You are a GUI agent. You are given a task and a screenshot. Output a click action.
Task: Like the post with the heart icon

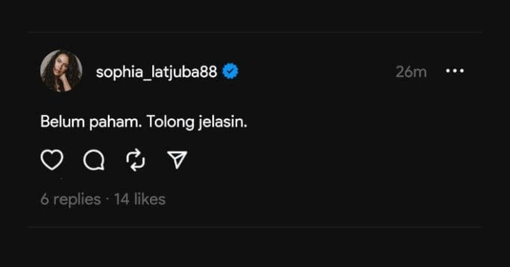click(52, 161)
